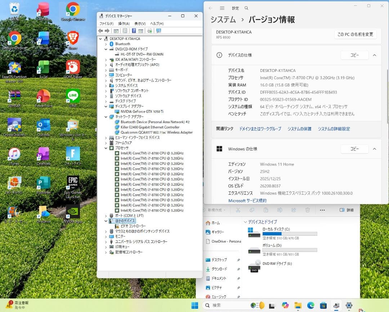The height and width of the screenshot is (312, 389).
Task: Click コピー button for デバイスの仕様
Action: click(x=354, y=55)
